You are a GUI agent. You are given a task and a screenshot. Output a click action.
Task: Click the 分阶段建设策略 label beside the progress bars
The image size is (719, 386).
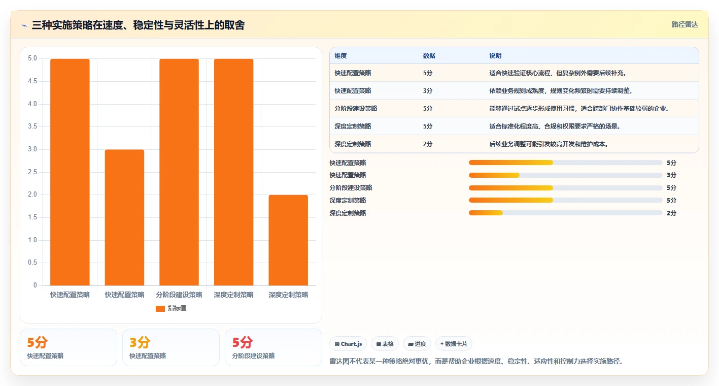coord(351,188)
